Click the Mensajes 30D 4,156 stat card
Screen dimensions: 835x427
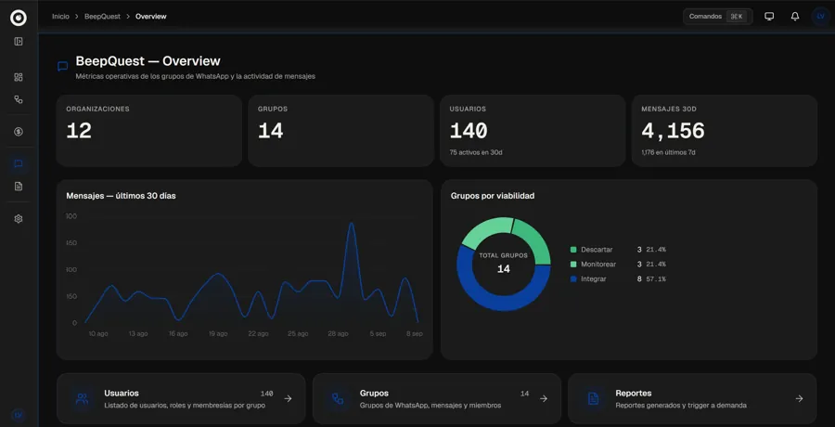tap(725, 131)
